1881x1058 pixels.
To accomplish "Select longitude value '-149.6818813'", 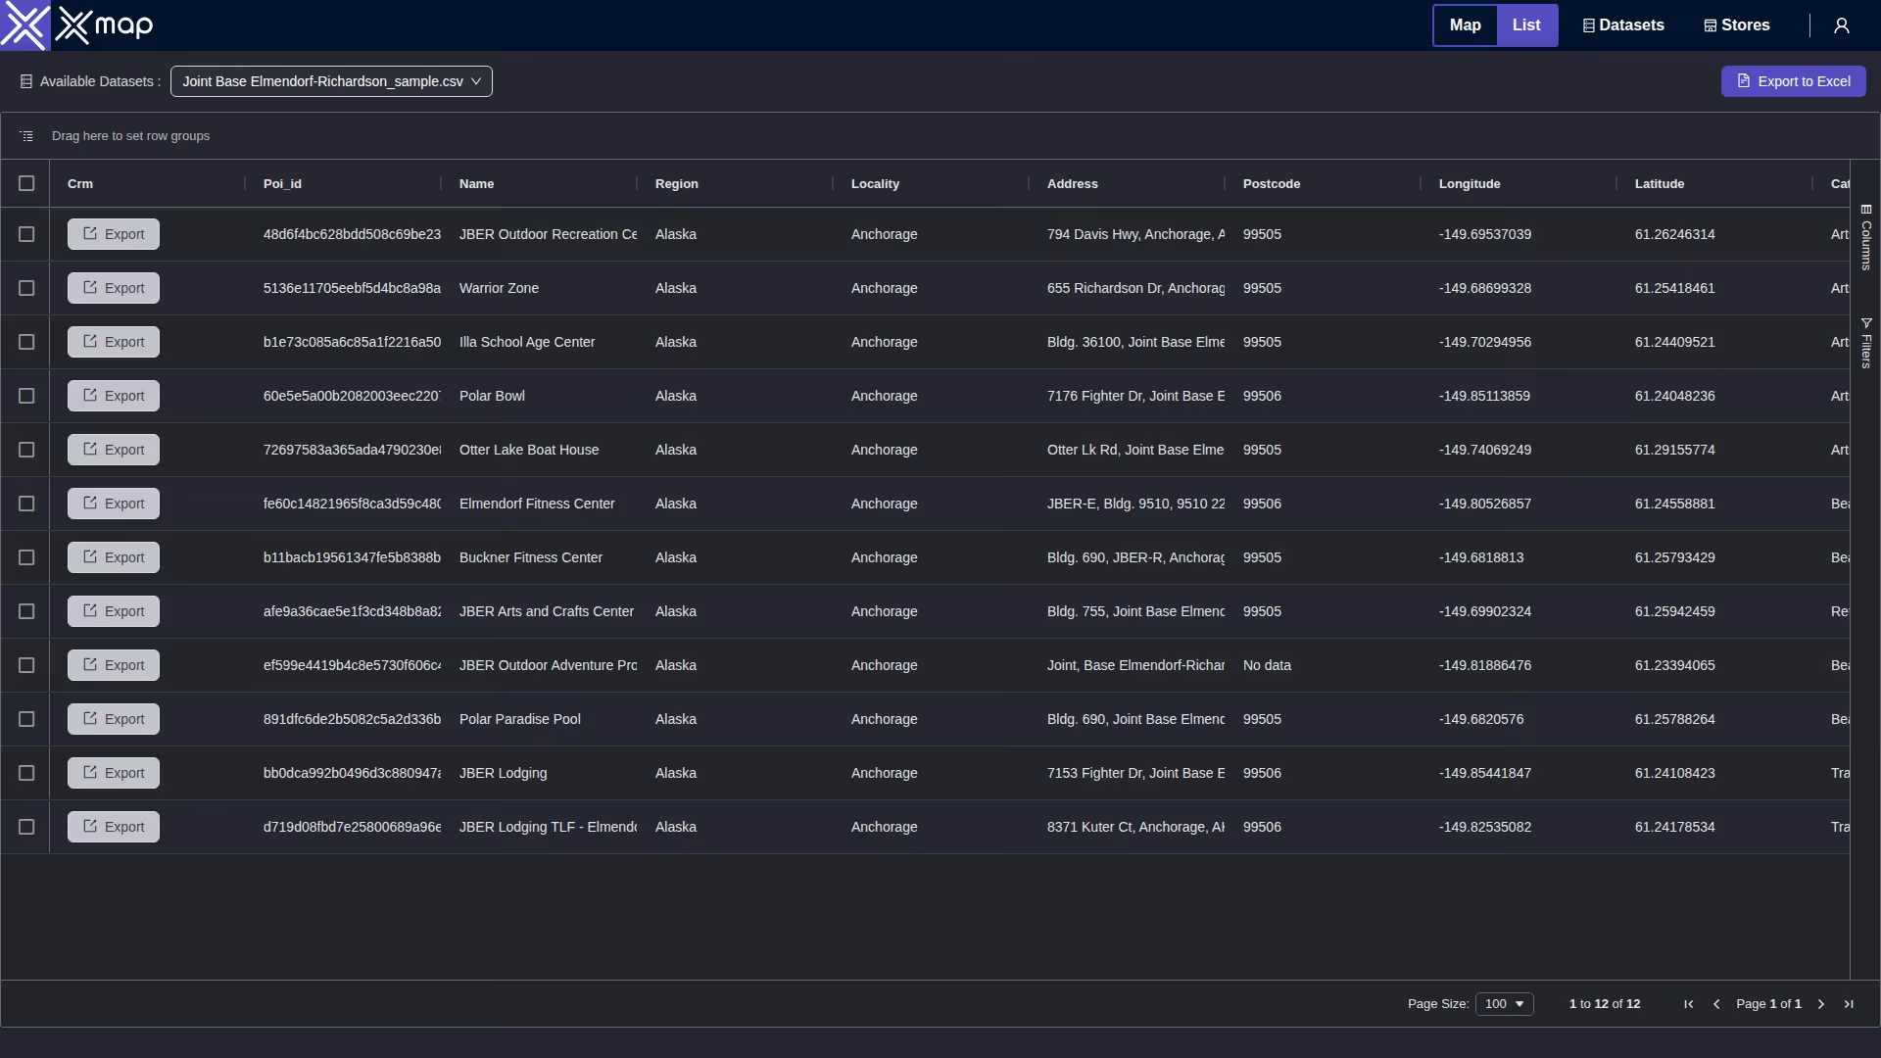I will click(x=1481, y=557).
